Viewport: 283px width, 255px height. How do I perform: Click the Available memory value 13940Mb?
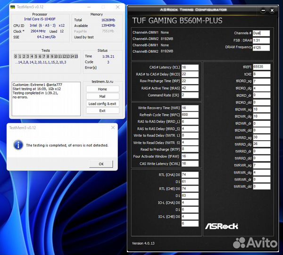pos(108,25)
